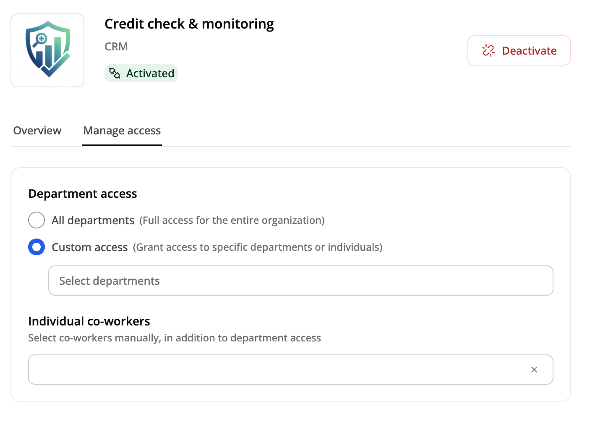Open the Select departments dropdown
The width and height of the screenshot is (595, 425).
pos(301,281)
